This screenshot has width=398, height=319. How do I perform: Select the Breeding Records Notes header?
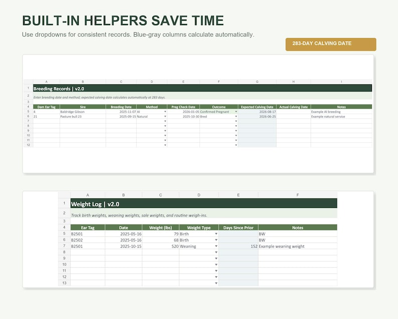pos(341,107)
